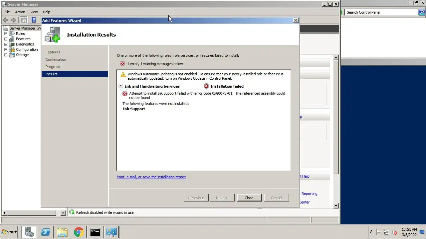Expand the Storage tree node

pyautogui.click(x=6, y=55)
